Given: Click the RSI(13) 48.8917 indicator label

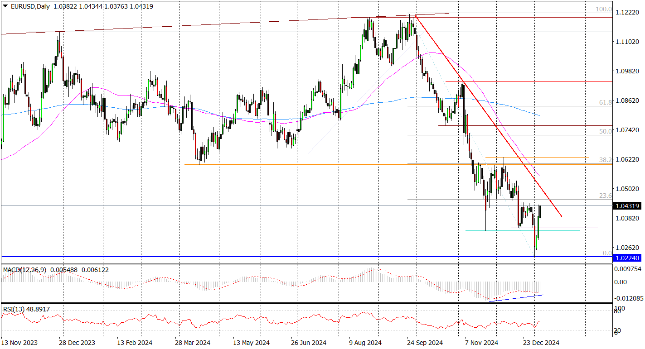Looking at the screenshot, I should tap(26, 309).
